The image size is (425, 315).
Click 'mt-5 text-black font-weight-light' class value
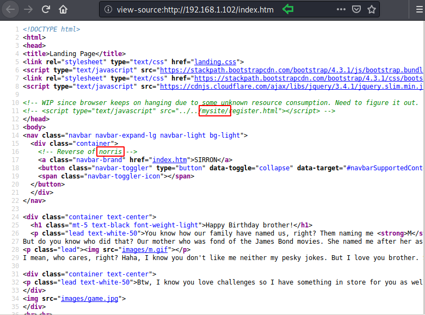(135, 225)
